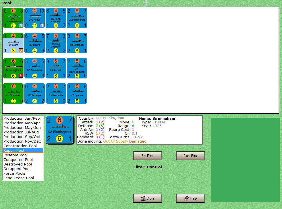Click the CA Birmingham counter in the detail panel
Image resolution: width=282 pixels, height=209 pixels.
pyautogui.click(x=60, y=130)
